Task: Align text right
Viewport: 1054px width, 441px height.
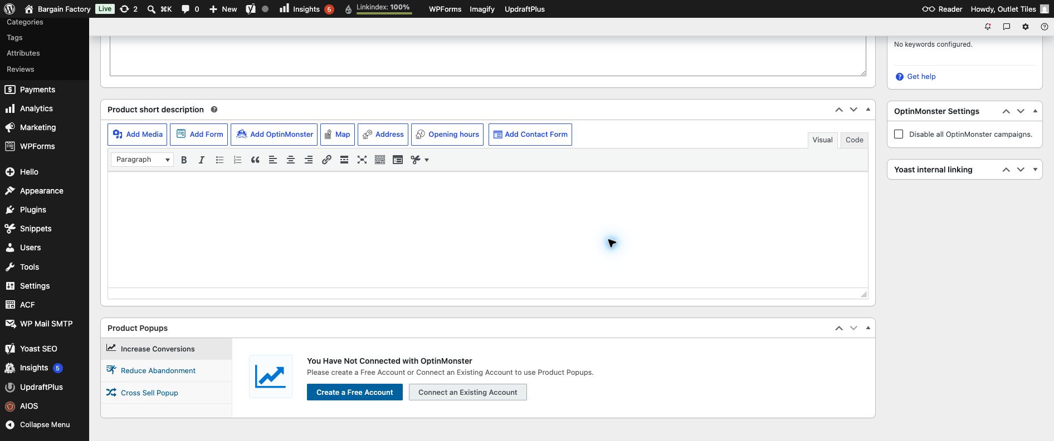Action: click(x=309, y=160)
